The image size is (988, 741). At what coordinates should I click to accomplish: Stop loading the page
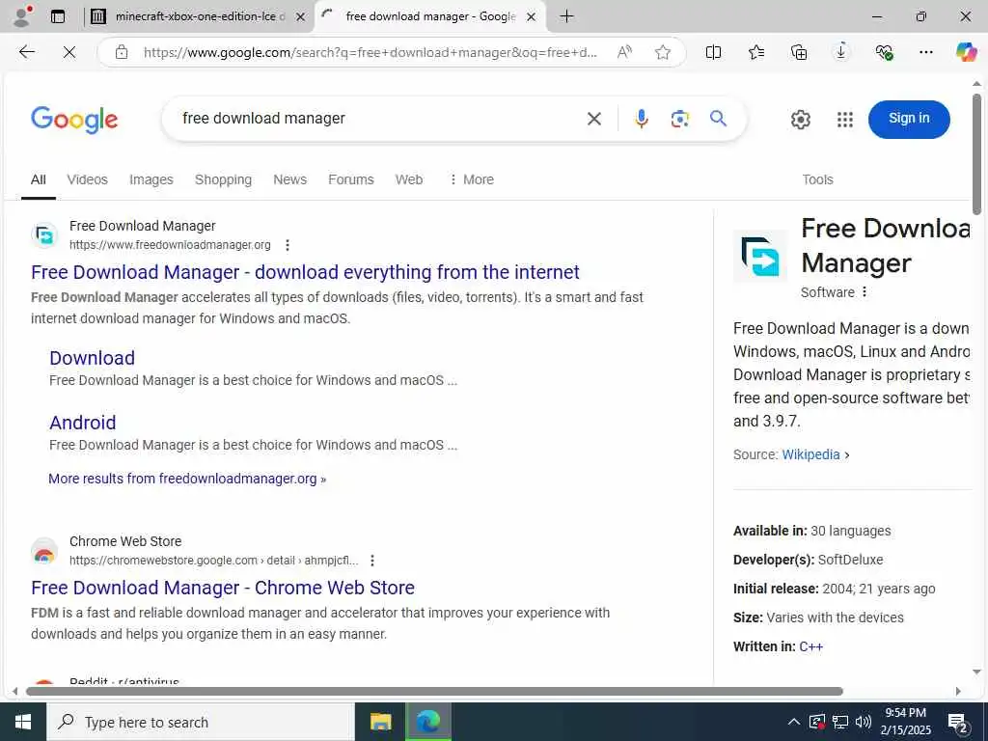point(69,52)
